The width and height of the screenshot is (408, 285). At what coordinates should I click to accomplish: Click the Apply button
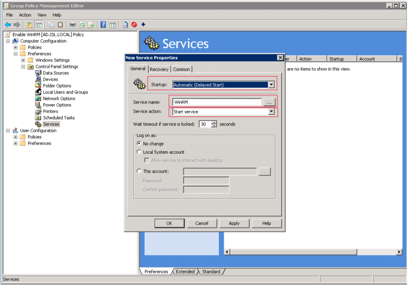[x=234, y=223]
